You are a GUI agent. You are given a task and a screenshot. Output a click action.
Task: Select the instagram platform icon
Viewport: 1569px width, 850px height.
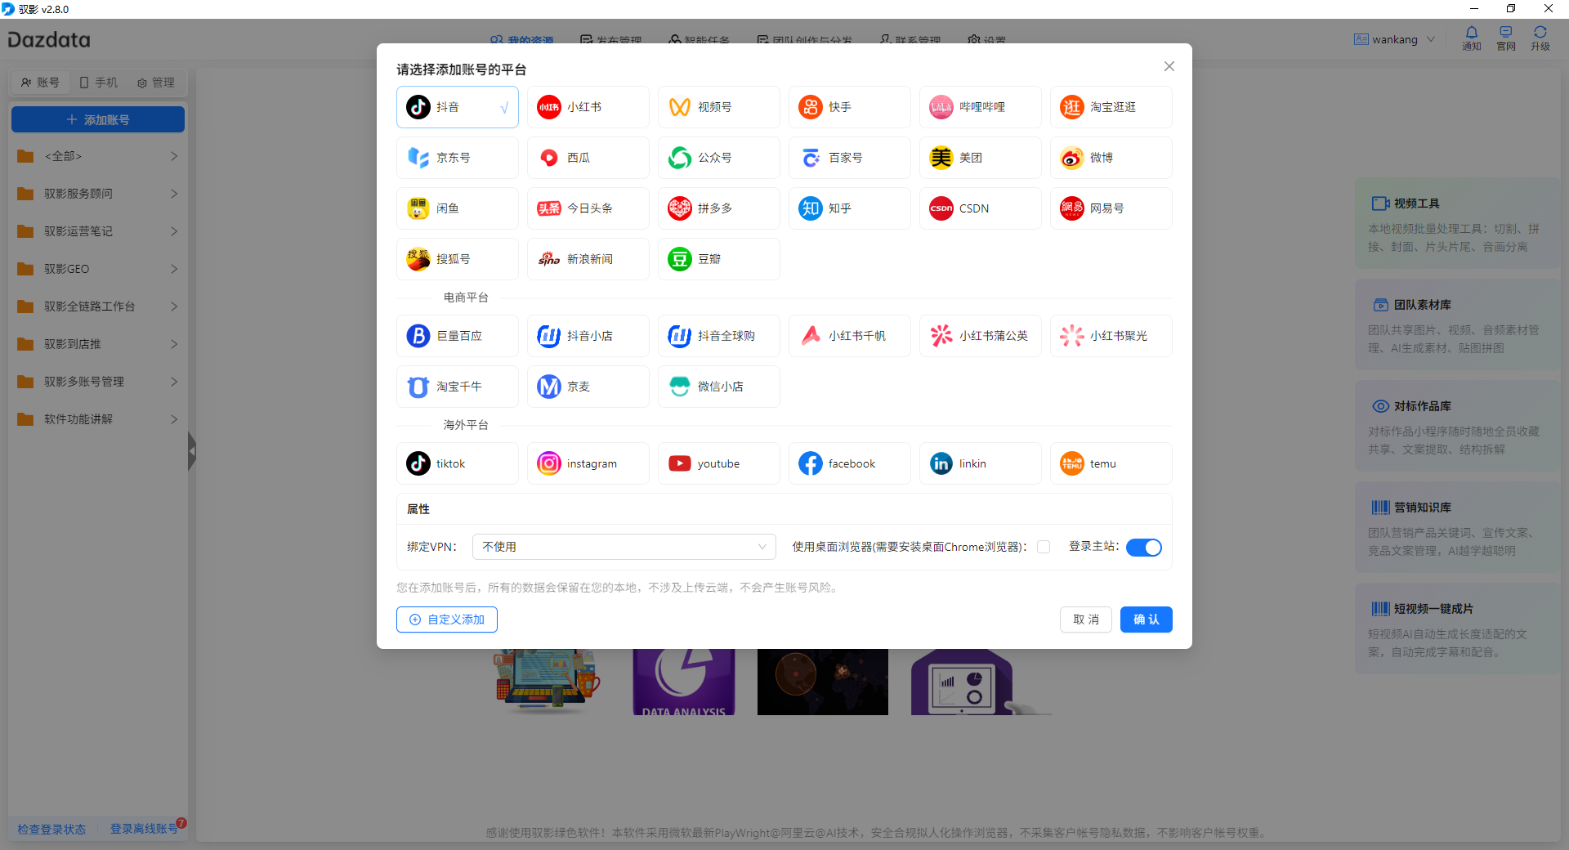click(x=549, y=463)
